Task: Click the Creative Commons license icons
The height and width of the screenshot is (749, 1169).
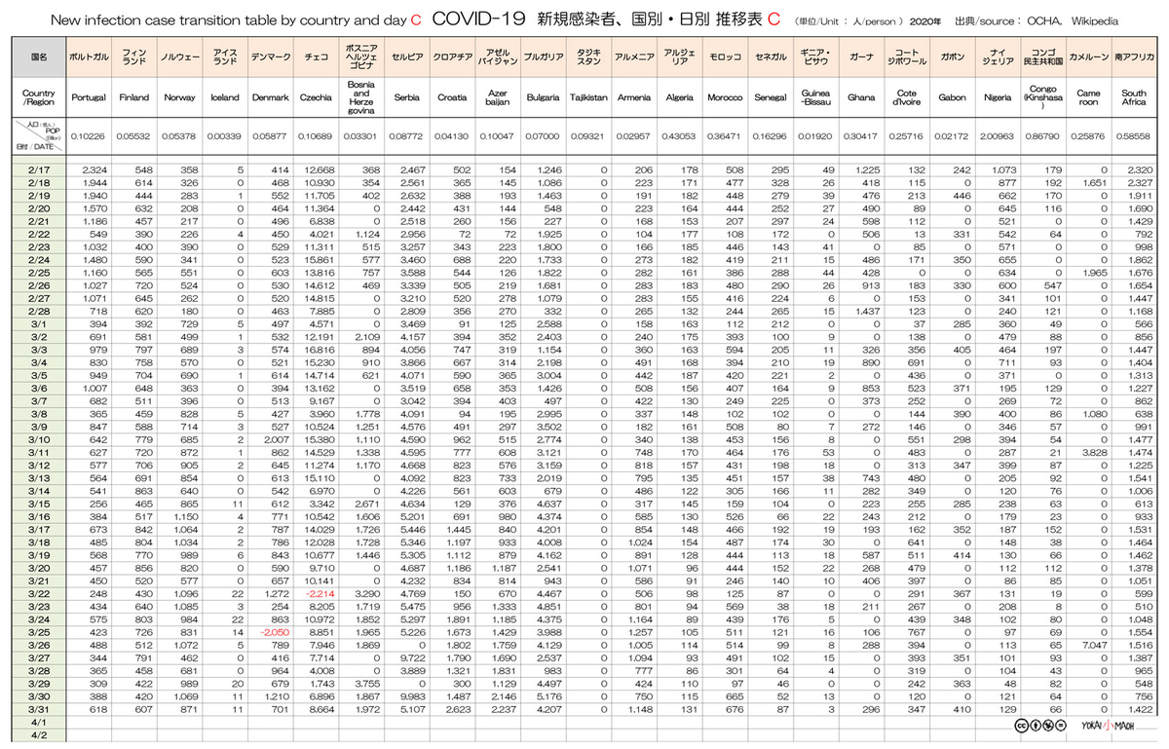Action: click(1039, 725)
